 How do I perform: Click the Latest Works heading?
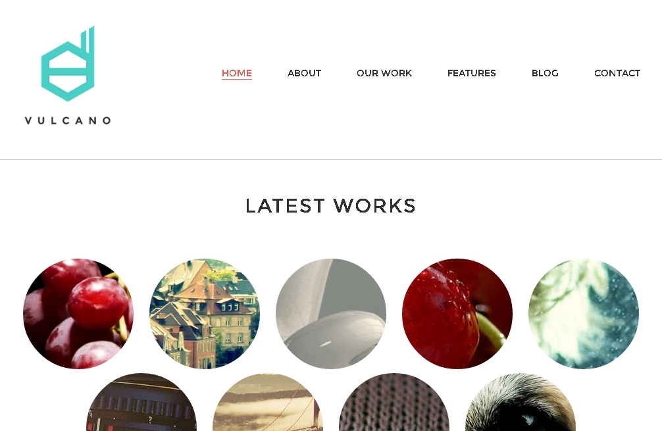click(330, 206)
